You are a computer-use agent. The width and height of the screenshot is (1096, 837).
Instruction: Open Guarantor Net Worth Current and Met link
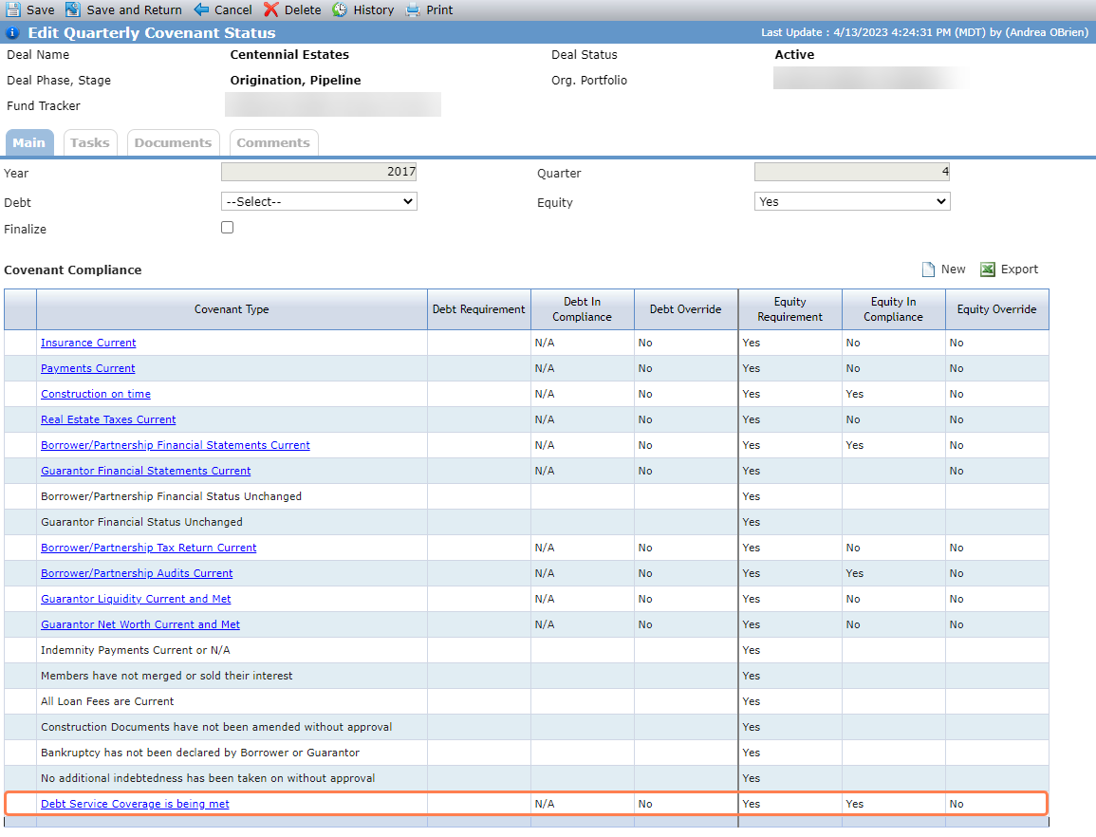point(140,624)
